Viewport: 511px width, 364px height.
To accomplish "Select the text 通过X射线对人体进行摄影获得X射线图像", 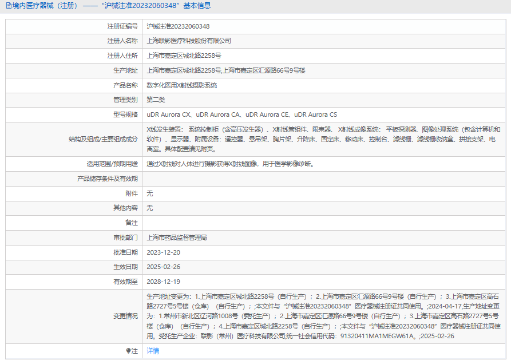I will pos(202,164).
